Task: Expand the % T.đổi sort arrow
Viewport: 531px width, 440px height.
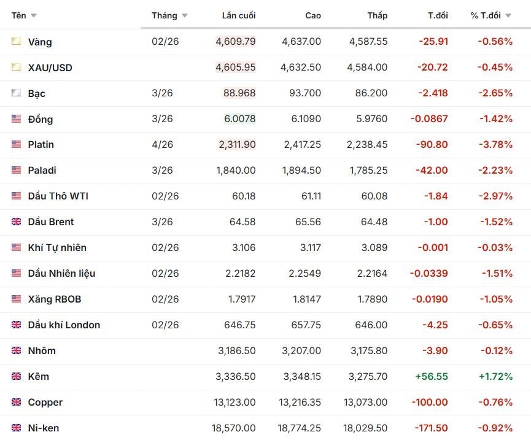Action: (508, 16)
